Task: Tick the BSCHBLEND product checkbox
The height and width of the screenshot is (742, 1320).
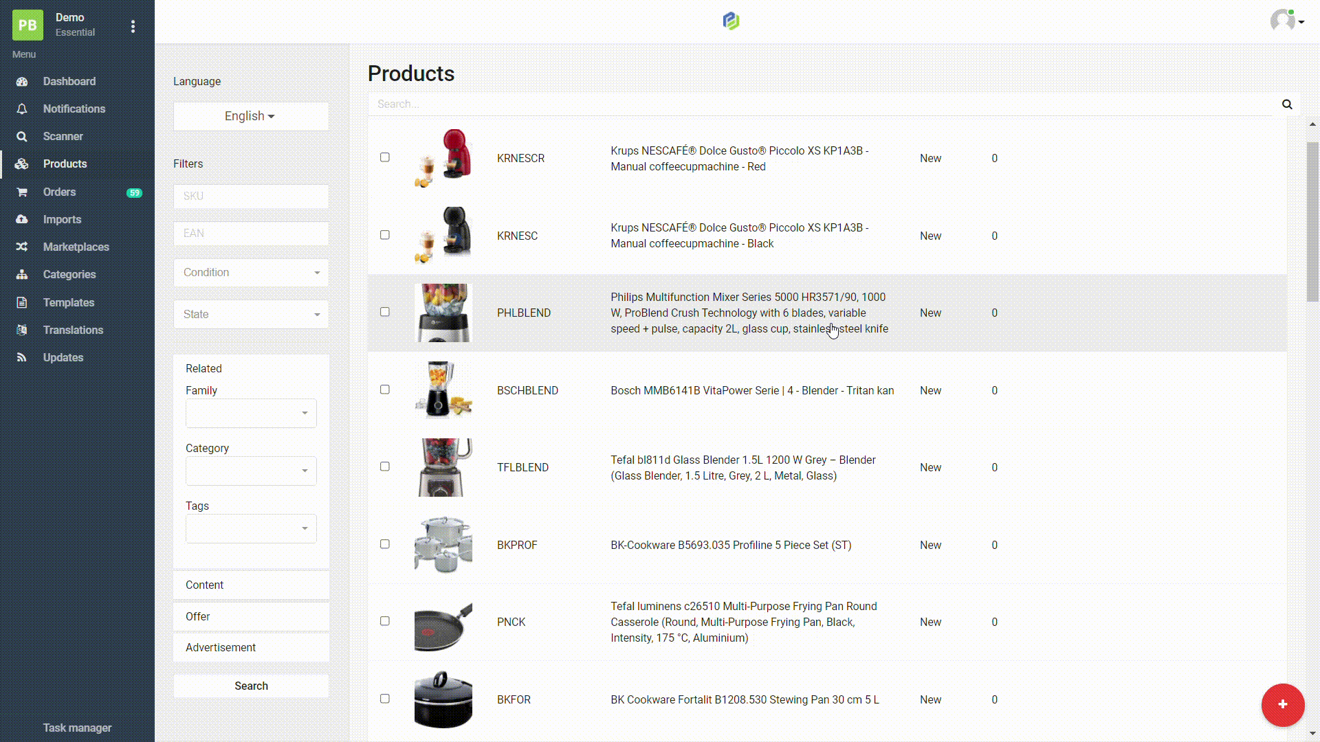Action: coord(385,390)
